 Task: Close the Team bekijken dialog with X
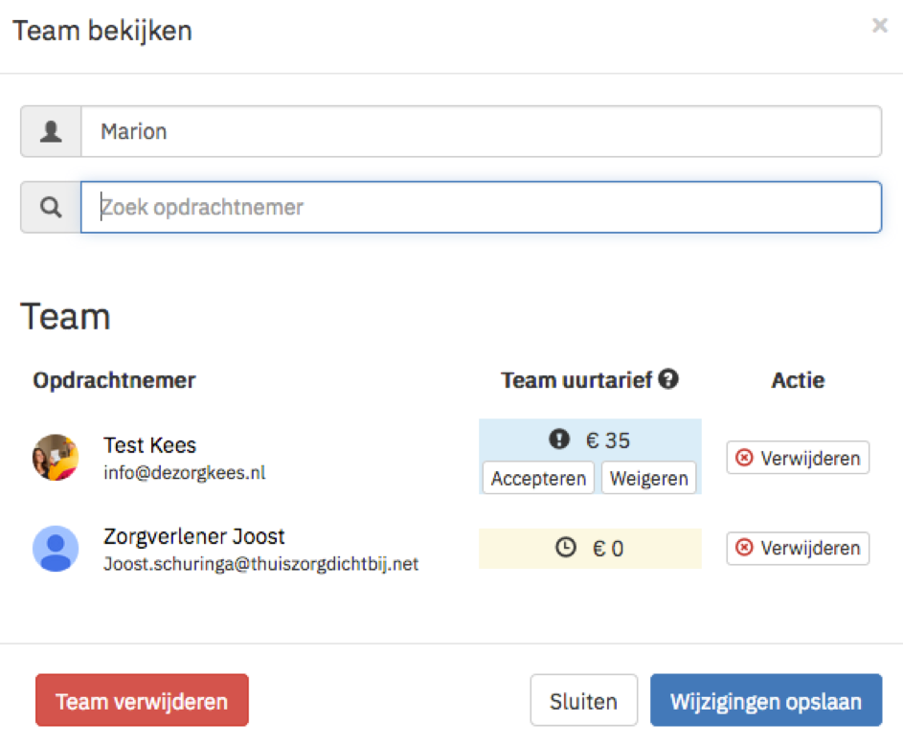coord(879,25)
